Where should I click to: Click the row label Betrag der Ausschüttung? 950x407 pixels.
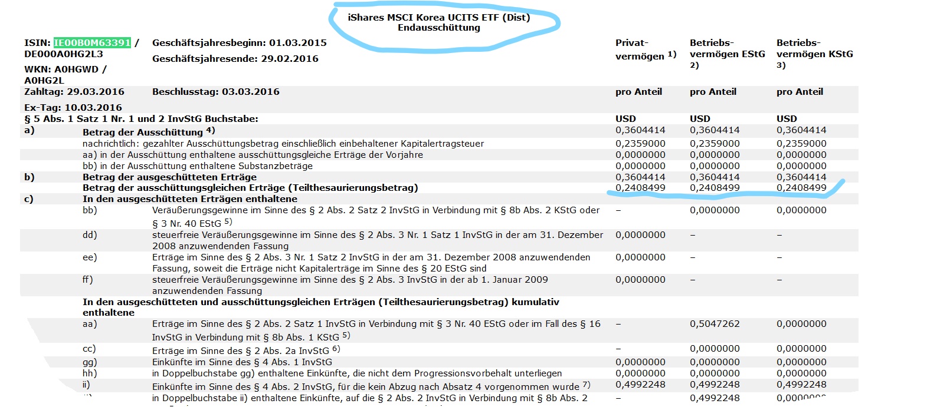pyautogui.click(x=149, y=132)
